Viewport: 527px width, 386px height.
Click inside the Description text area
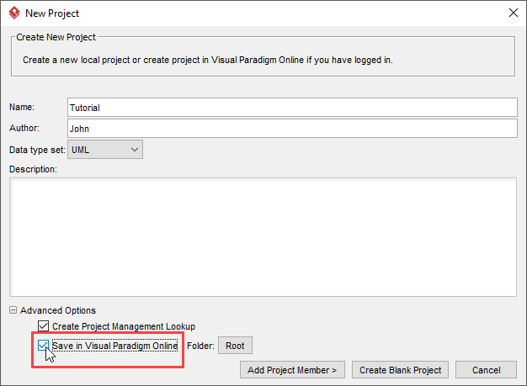[x=263, y=237]
